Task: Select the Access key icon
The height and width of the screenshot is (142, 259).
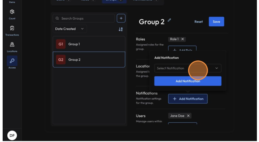Action: pos(12,61)
